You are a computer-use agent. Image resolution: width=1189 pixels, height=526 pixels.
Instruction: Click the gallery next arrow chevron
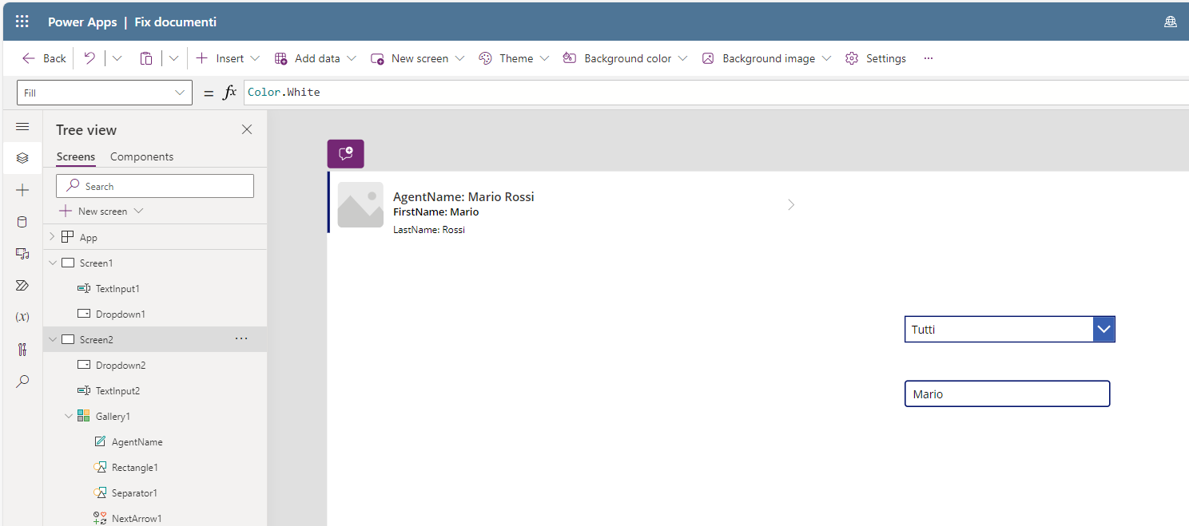coord(791,205)
